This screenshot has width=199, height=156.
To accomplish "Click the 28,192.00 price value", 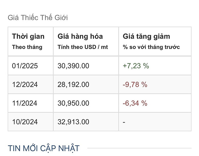I will pos(74,84).
